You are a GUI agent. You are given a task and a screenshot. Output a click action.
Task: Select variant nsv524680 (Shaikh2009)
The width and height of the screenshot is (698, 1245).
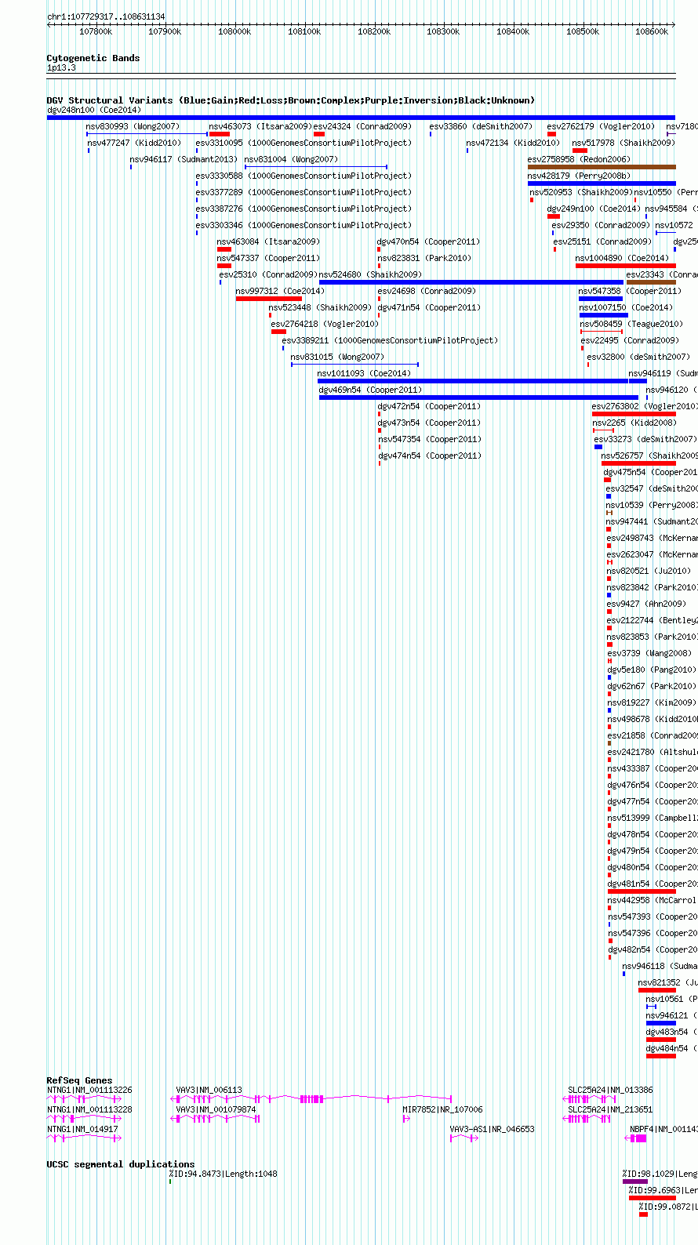(x=370, y=274)
